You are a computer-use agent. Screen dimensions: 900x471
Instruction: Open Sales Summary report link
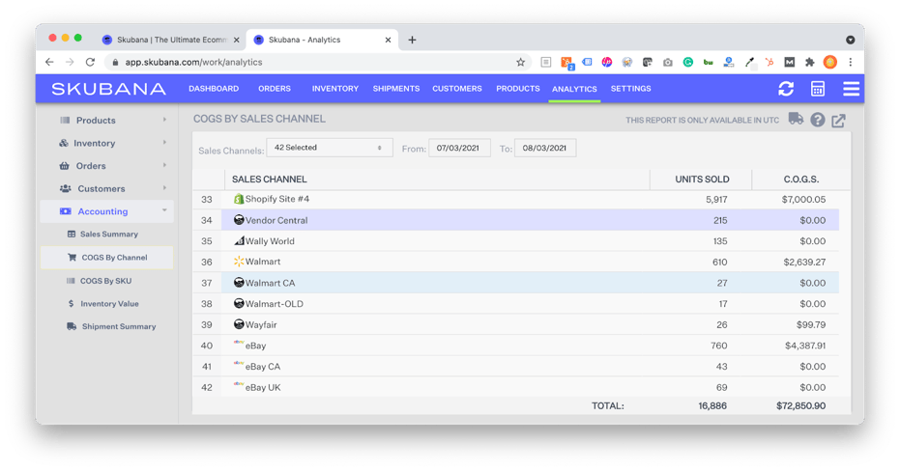(x=109, y=235)
